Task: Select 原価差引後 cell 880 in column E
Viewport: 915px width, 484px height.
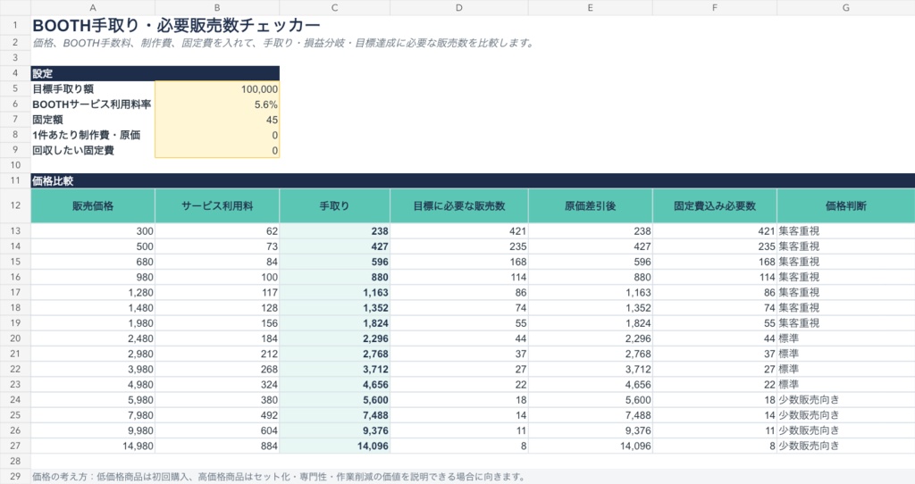Action: coord(590,277)
